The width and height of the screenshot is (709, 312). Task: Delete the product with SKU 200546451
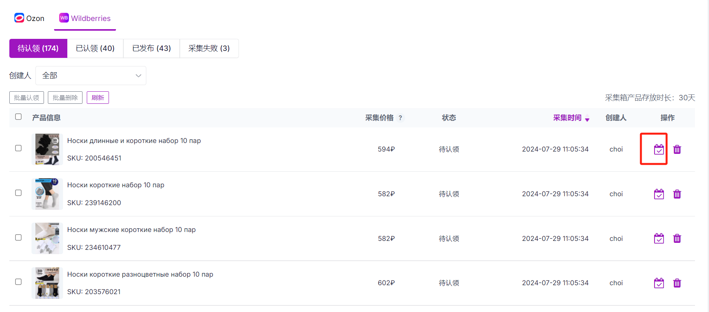[x=677, y=149]
